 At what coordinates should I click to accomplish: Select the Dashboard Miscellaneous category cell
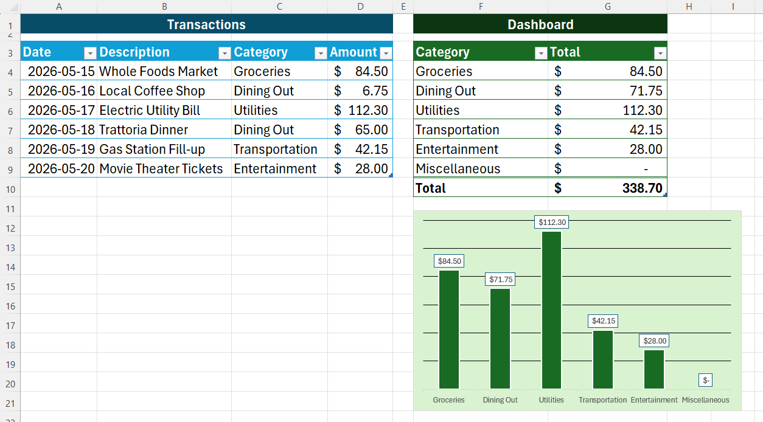coord(481,168)
